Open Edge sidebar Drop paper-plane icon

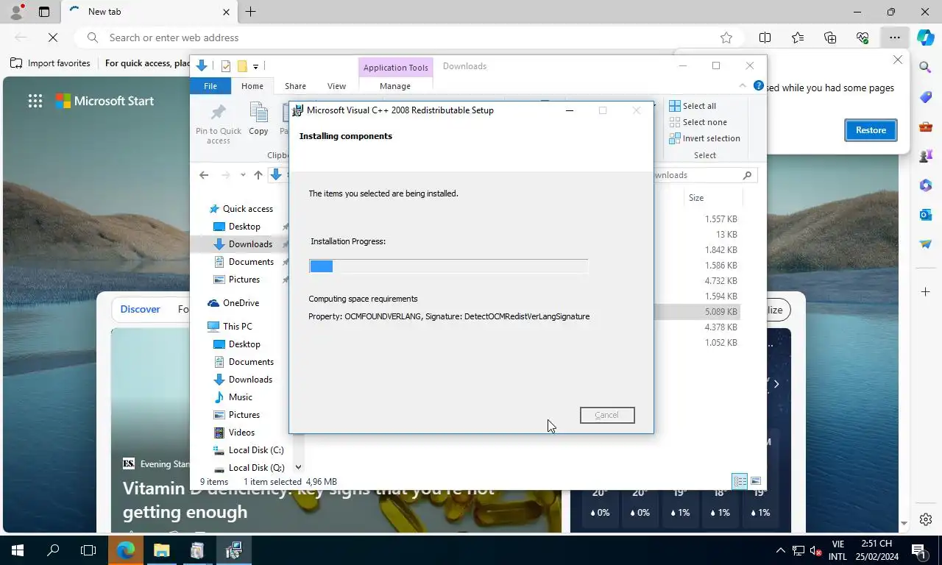pos(926,244)
